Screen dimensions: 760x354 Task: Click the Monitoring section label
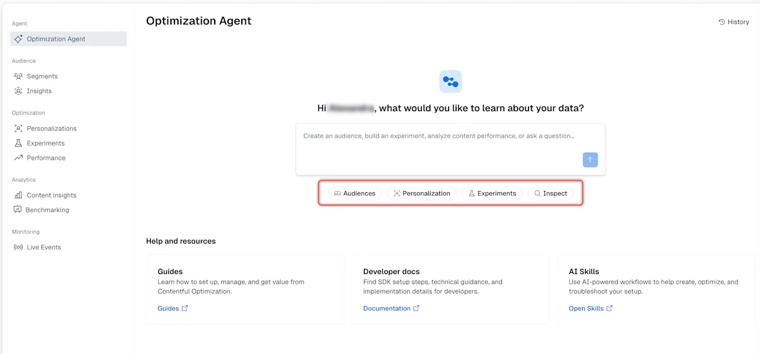(x=26, y=232)
